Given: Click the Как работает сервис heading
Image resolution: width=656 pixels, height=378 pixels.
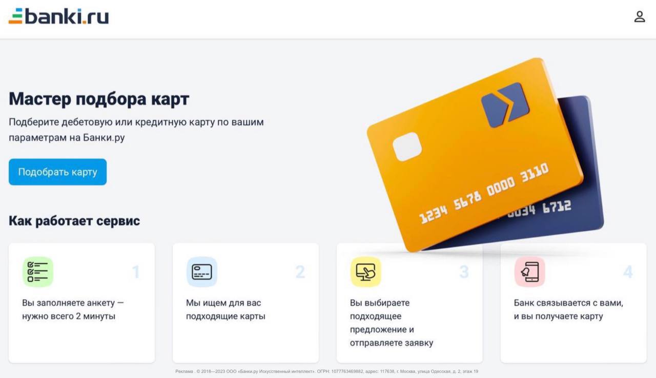Looking at the screenshot, I should click(74, 221).
